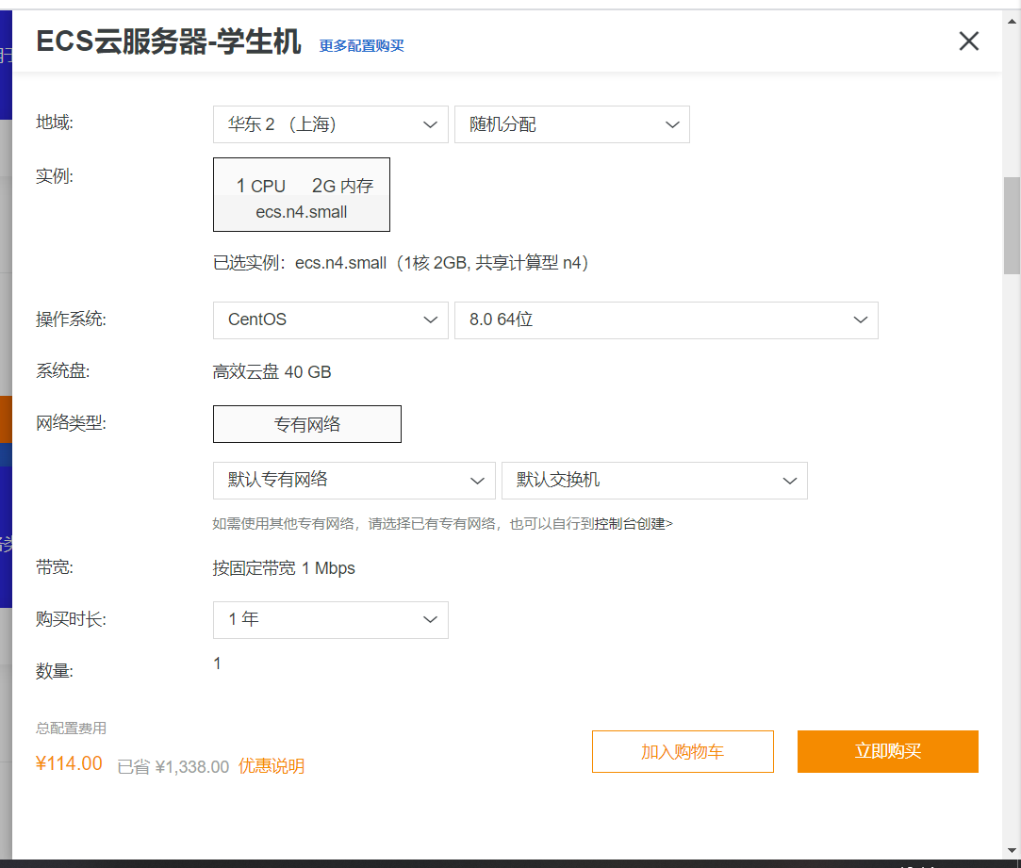Click the scrollbar up arrow
1021x868 pixels.
[1012, 21]
